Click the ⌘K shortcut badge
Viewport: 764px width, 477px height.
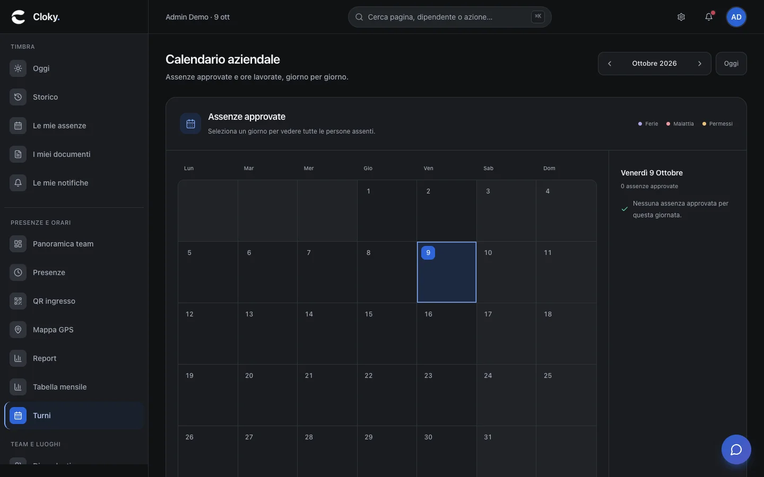538,17
